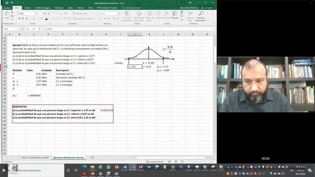
Task: Select sheet tab Ejercicios distribución Normal
Action: 68,157
